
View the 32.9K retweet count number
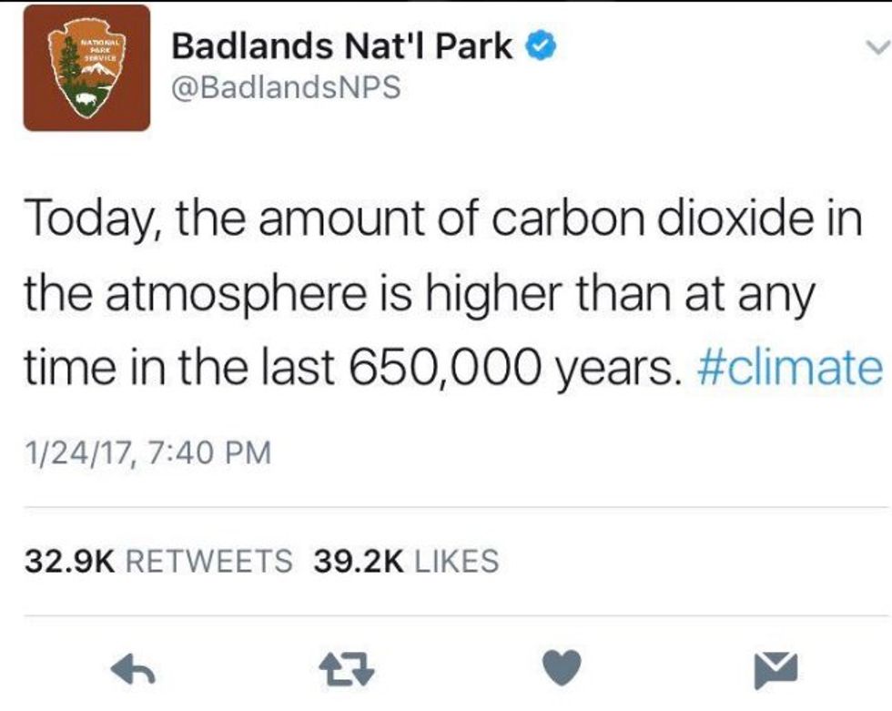[69, 560]
